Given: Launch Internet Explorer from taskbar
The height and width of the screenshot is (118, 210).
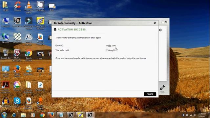Looking at the screenshot, I should pyautogui.click(x=14, y=115).
